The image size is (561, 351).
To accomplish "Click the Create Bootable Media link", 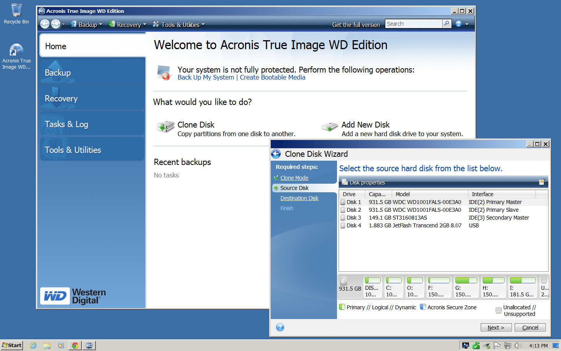I will tap(272, 77).
